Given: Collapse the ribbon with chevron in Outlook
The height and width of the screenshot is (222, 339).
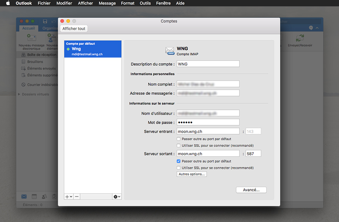Looking at the screenshot, I should (317, 28).
